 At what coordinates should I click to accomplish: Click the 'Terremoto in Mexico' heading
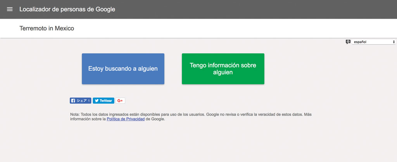(47, 28)
